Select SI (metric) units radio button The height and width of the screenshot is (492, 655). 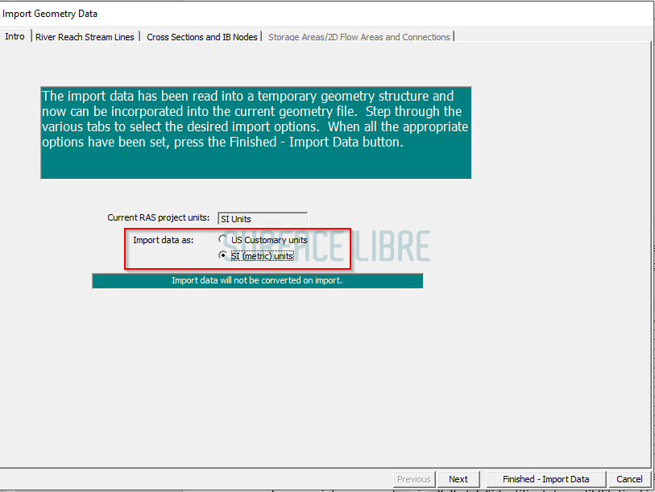(x=223, y=256)
